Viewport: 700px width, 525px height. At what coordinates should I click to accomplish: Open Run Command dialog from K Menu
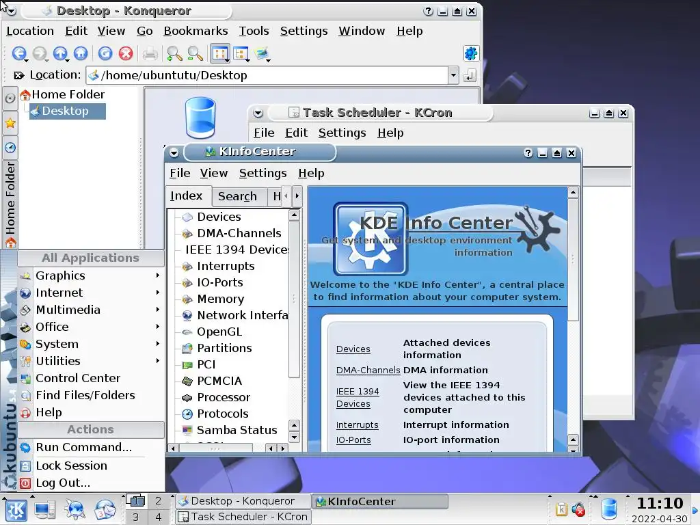point(91,447)
